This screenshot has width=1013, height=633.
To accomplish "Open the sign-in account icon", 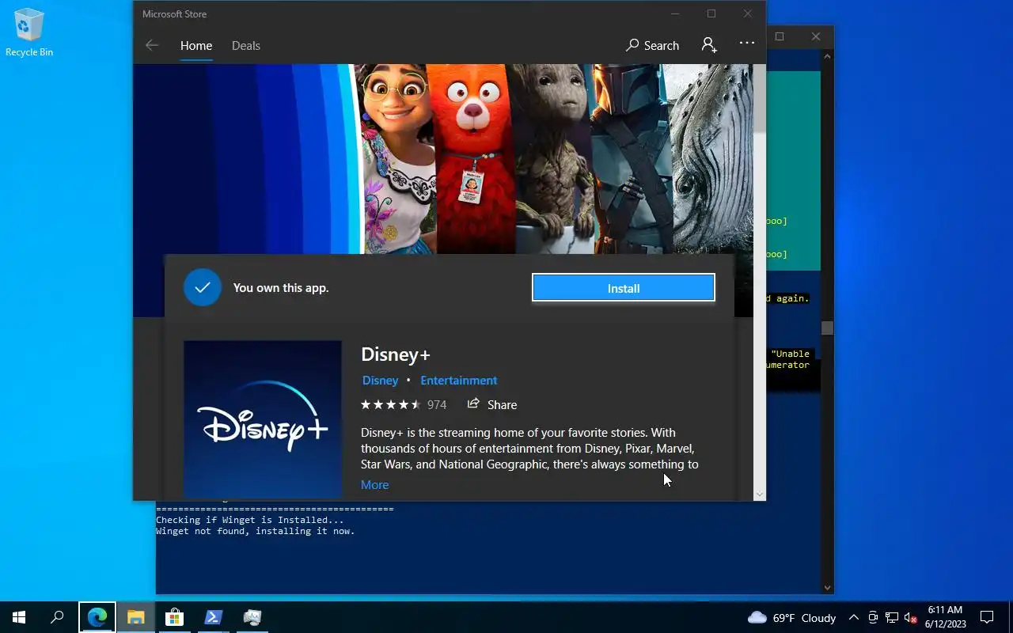I will 709,44.
